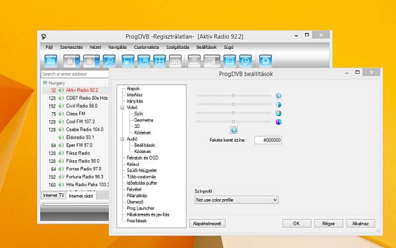Click the speaker icon beside Class FM

(61, 114)
